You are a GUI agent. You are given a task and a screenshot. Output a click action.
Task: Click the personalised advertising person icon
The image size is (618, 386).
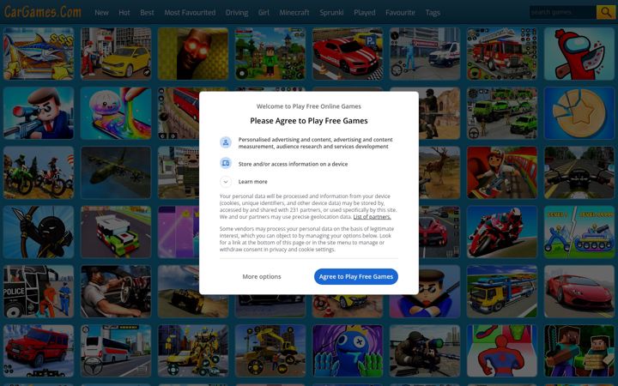click(x=226, y=142)
